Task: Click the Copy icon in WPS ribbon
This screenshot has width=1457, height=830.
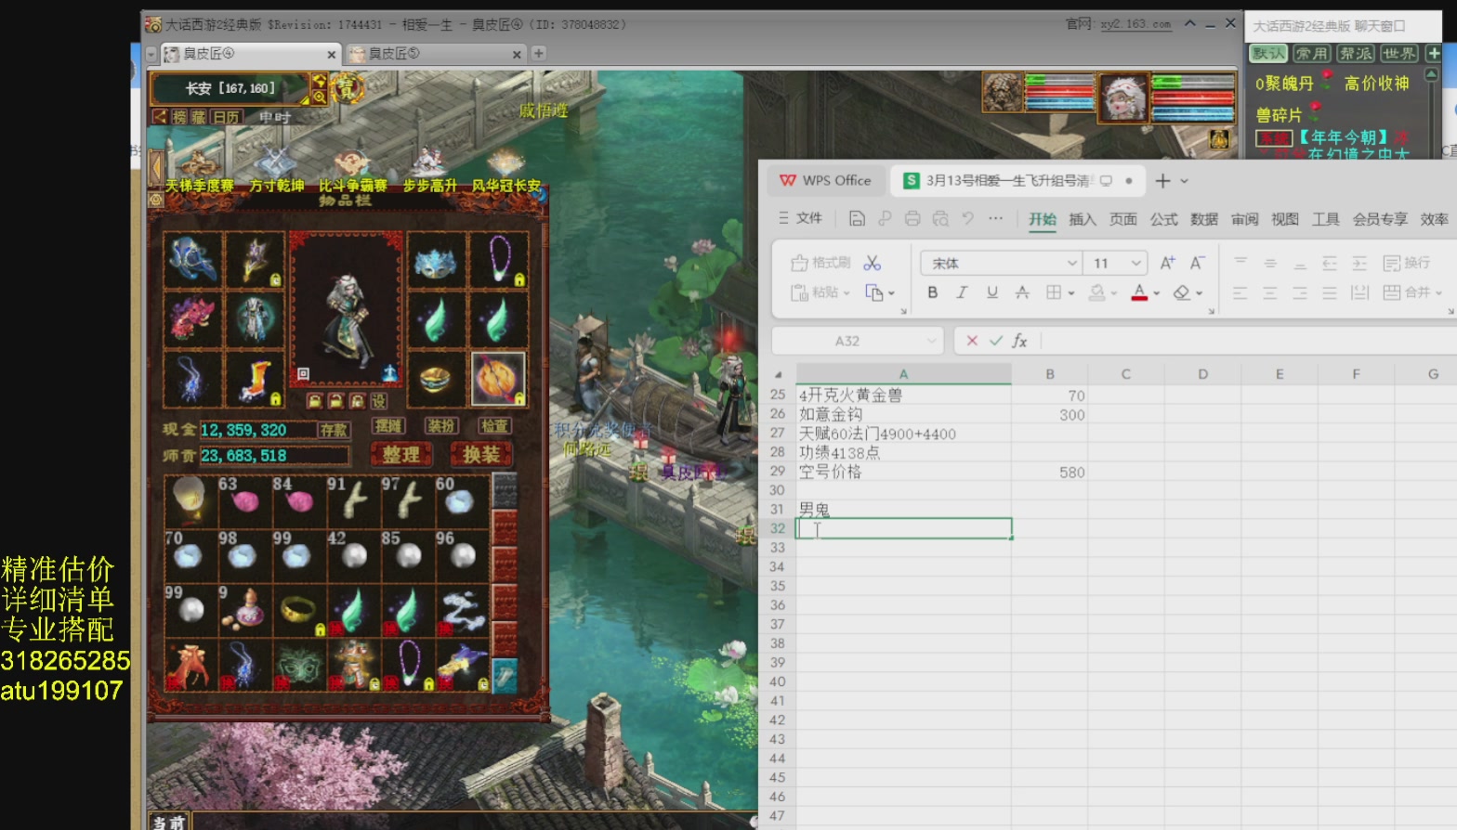Action: coord(874,292)
